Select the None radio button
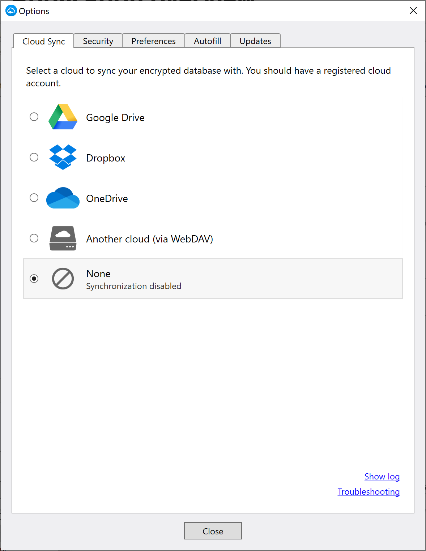The height and width of the screenshot is (551, 426). 34,279
